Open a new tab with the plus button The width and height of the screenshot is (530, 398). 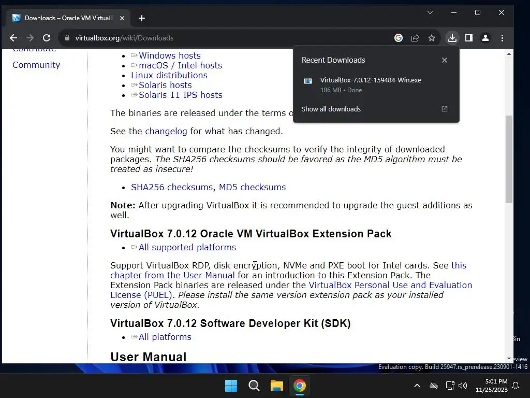(142, 18)
